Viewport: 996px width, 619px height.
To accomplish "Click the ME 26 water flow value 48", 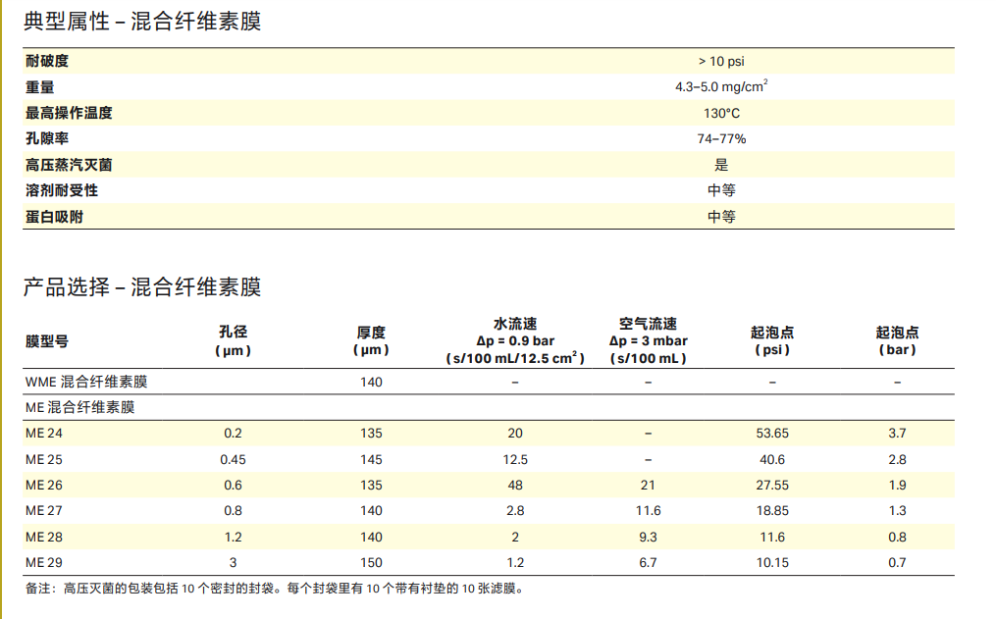I will 515,485.
